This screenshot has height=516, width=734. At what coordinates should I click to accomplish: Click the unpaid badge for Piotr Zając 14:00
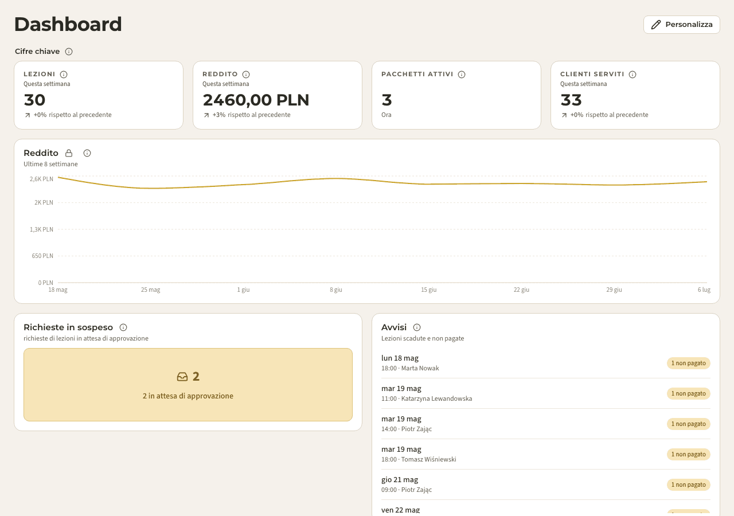689,424
